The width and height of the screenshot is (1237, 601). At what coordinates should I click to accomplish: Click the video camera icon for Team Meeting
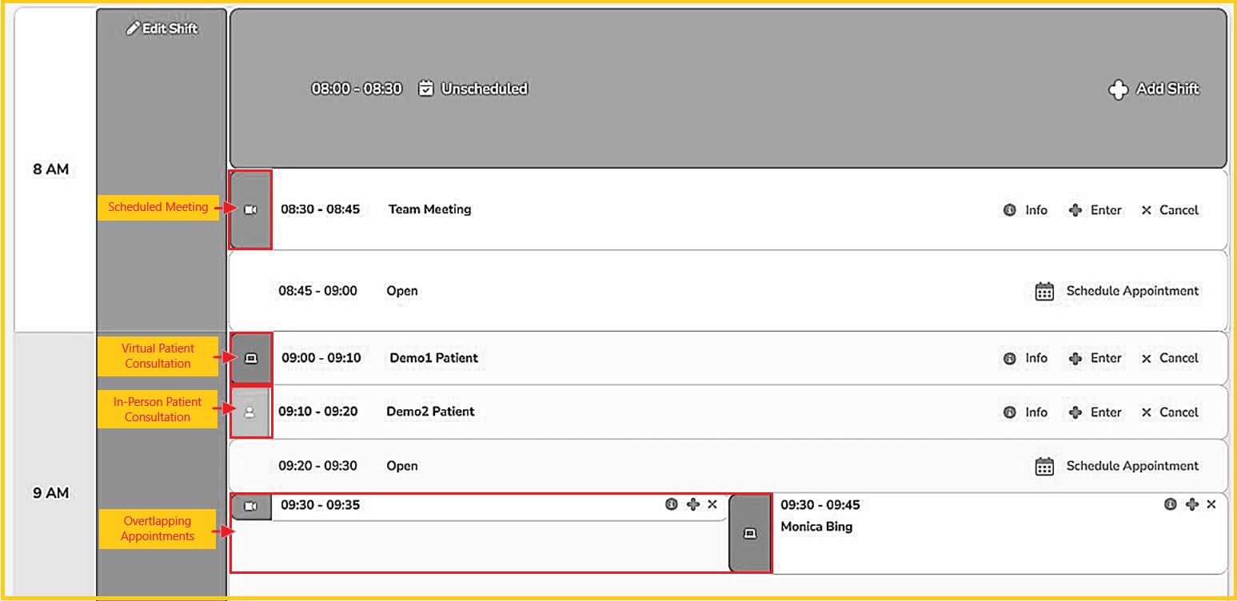point(250,209)
